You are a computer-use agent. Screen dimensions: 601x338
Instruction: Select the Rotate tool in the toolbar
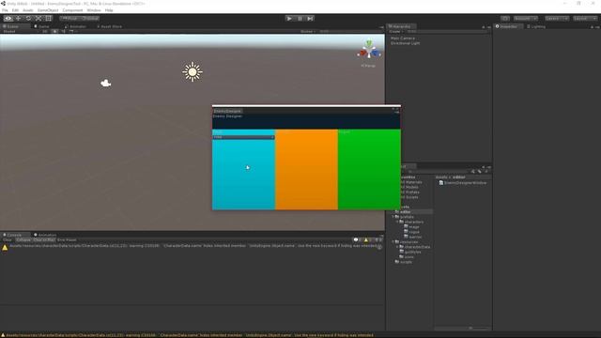point(28,19)
